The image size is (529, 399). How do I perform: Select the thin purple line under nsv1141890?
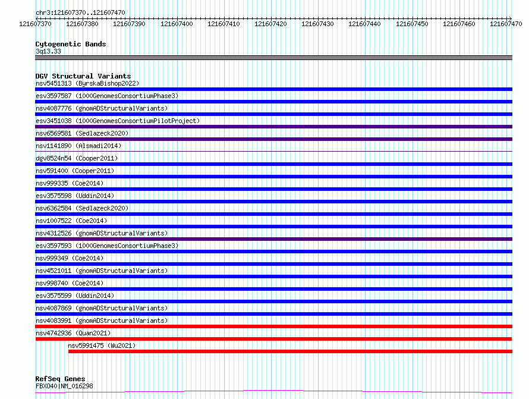[273, 151]
